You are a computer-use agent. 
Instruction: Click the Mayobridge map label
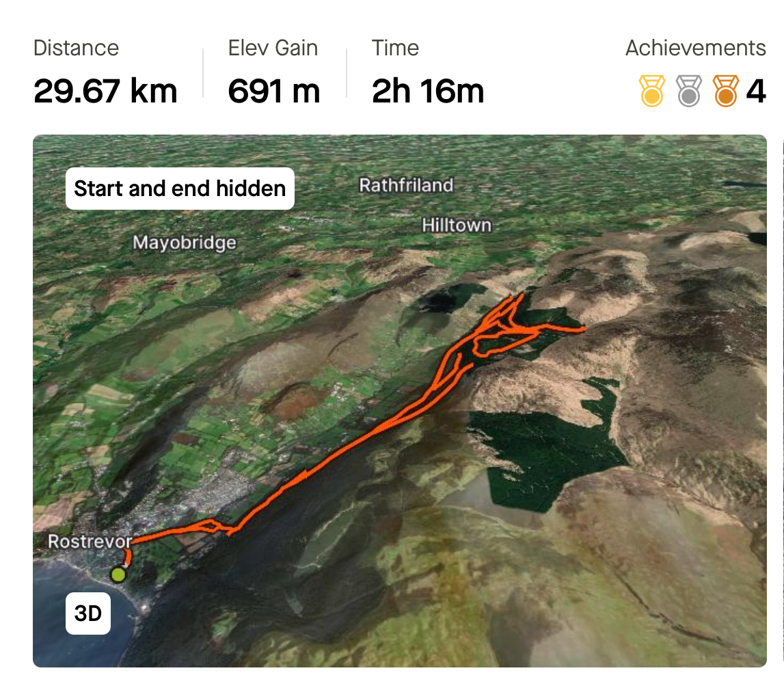tap(185, 243)
